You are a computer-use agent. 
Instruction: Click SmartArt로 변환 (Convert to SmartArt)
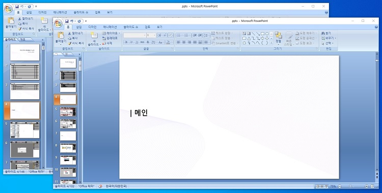coord(225,43)
